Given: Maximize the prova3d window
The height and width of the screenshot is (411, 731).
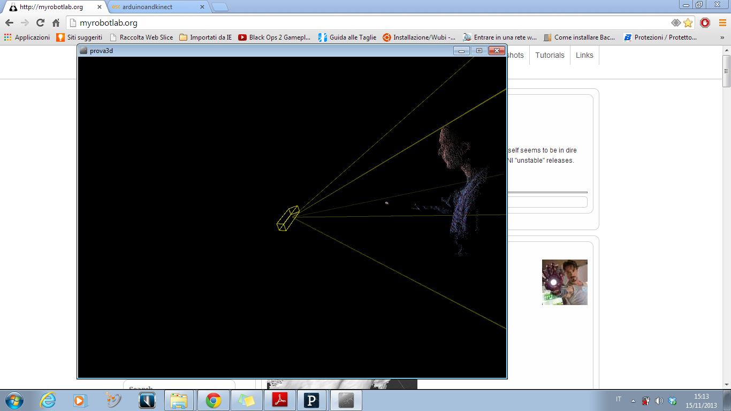Looking at the screenshot, I should click(479, 51).
